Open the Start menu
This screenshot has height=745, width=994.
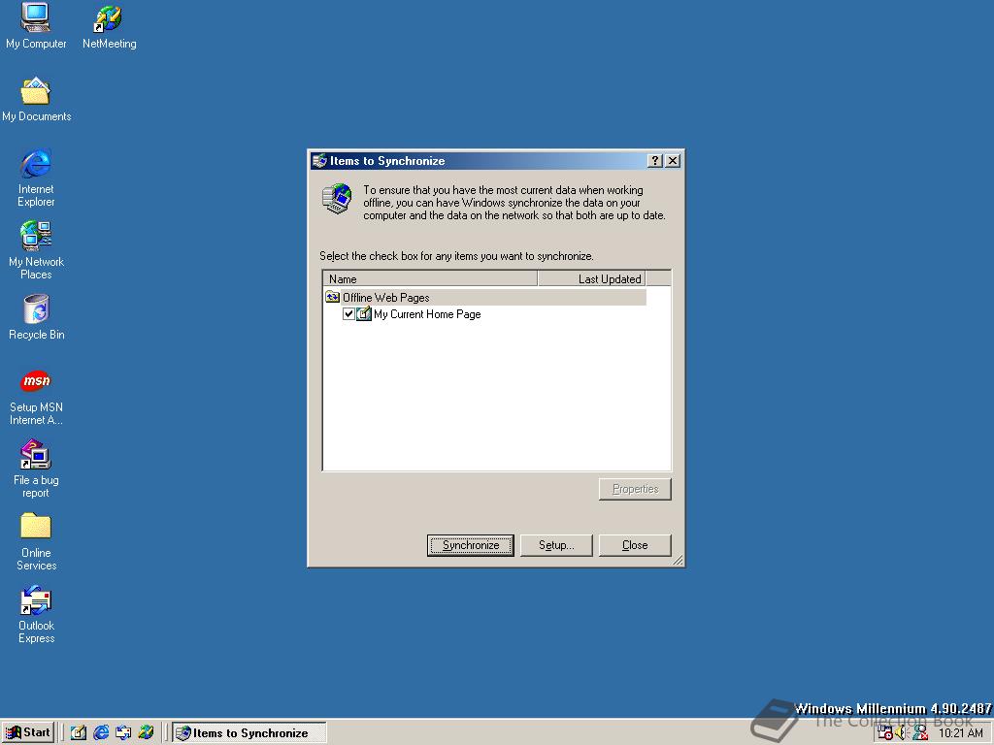coord(28,733)
